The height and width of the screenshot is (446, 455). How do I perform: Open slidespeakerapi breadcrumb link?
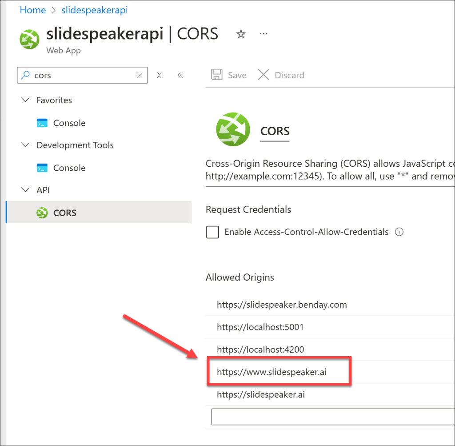tap(94, 10)
